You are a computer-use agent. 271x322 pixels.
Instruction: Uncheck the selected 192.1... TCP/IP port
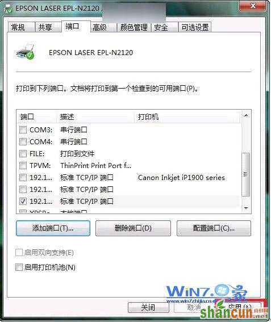23,201
